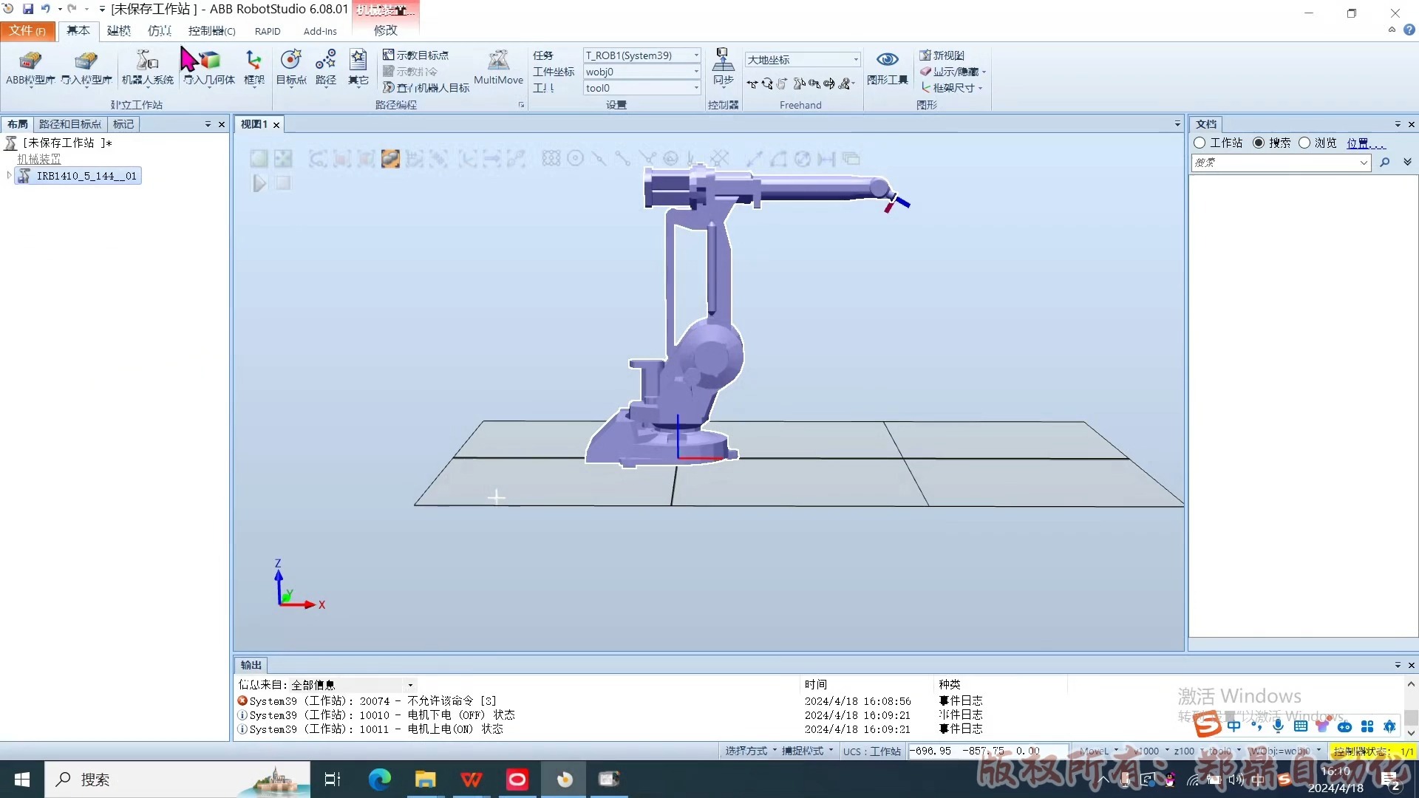Screen dimensions: 1419x798
Task: Select the 工作站 radio button
Action: (x=1199, y=143)
